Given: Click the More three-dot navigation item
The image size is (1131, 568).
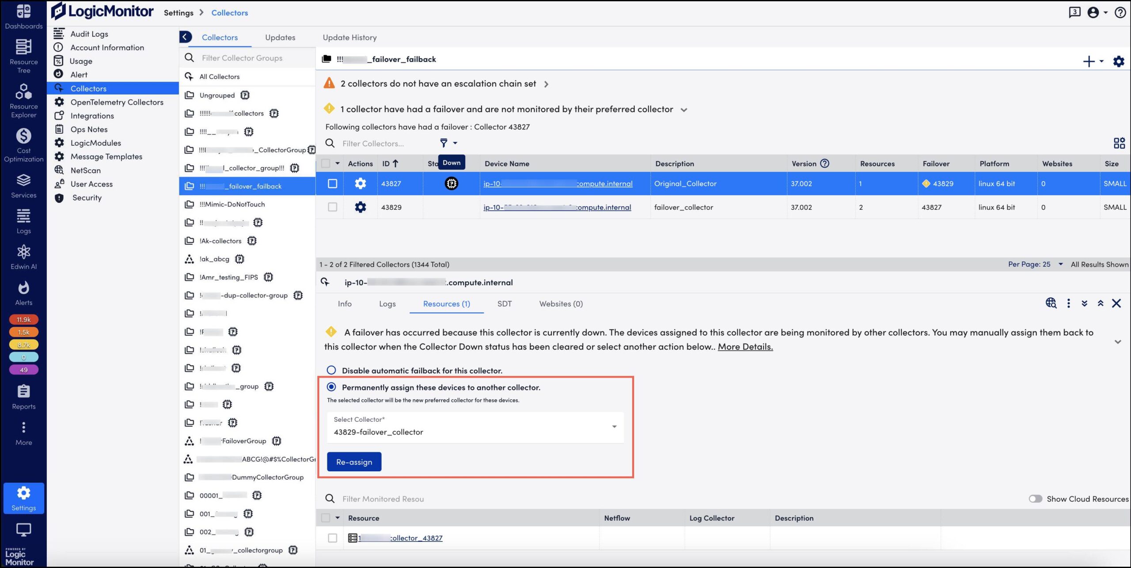Looking at the screenshot, I should 23,433.
